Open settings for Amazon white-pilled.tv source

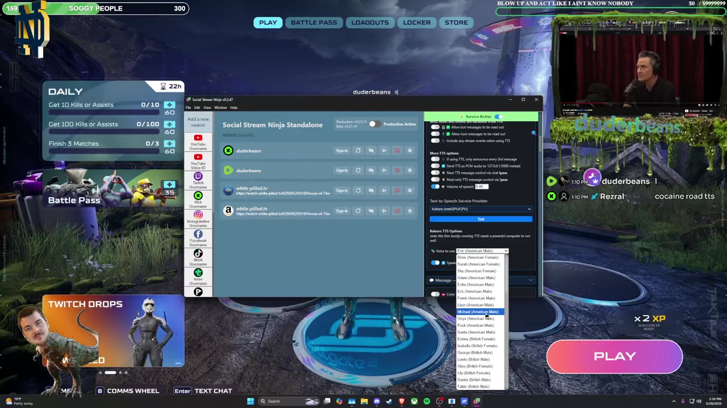point(410,211)
